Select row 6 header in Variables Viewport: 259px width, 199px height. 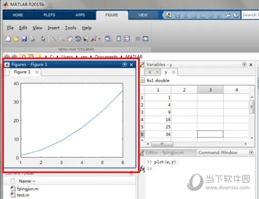point(142,134)
